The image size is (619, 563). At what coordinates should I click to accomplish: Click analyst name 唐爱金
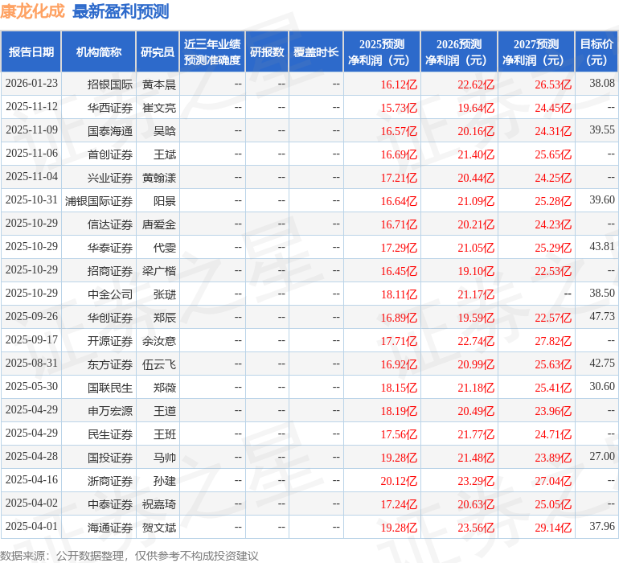159,224
